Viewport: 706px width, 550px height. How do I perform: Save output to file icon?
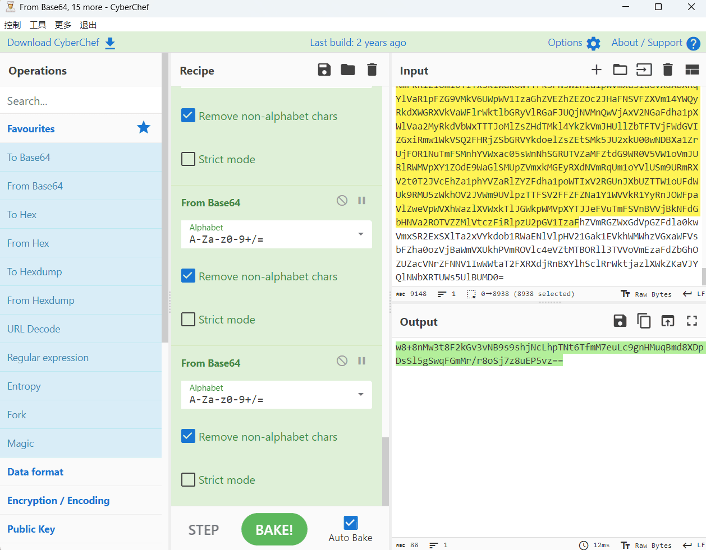620,321
